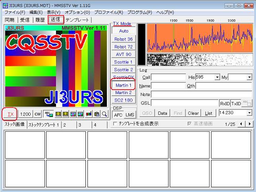The width and height of the screenshot is (256, 192).
Task: Open ヘルプ(H) menu
Action: pos(165,12)
